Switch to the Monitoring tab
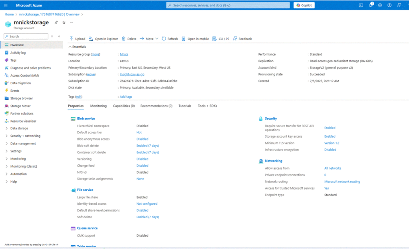Image resolution: width=409 pixels, height=249 pixels. click(98, 106)
